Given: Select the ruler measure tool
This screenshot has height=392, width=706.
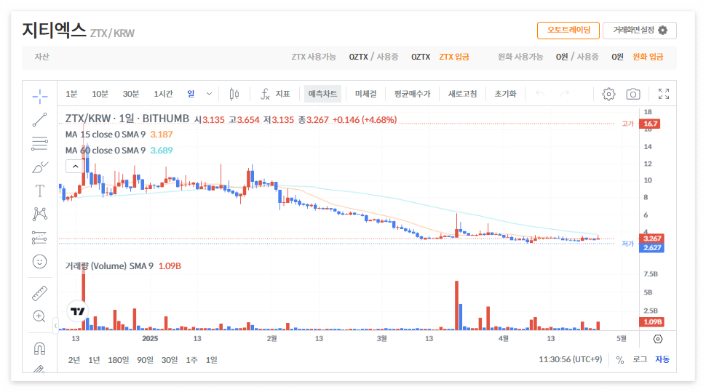Looking at the screenshot, I should coord(39,293).
